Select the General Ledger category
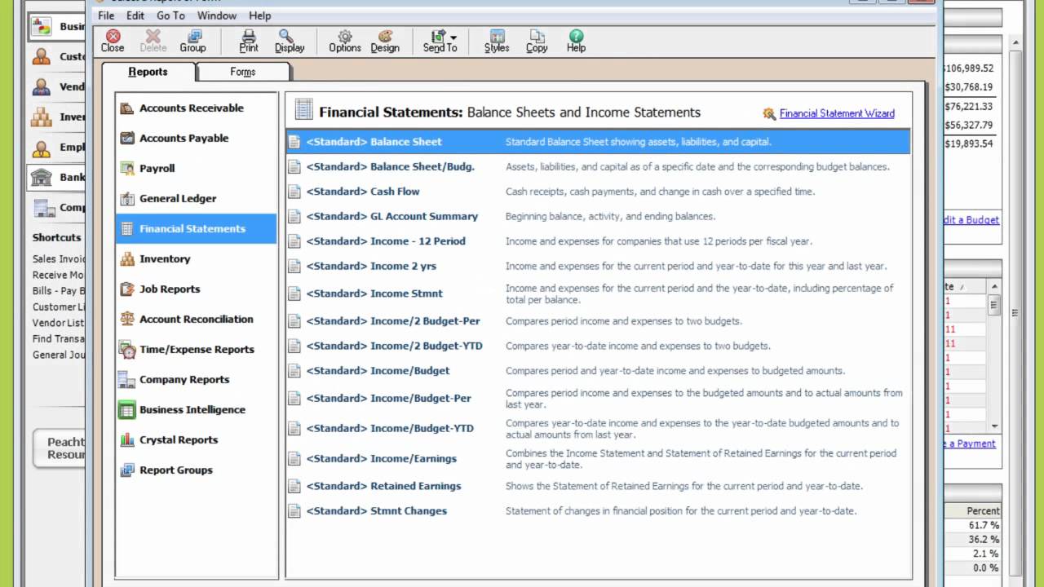The height and width of the screenshot is (587, 1044). (x=196, y=198)
